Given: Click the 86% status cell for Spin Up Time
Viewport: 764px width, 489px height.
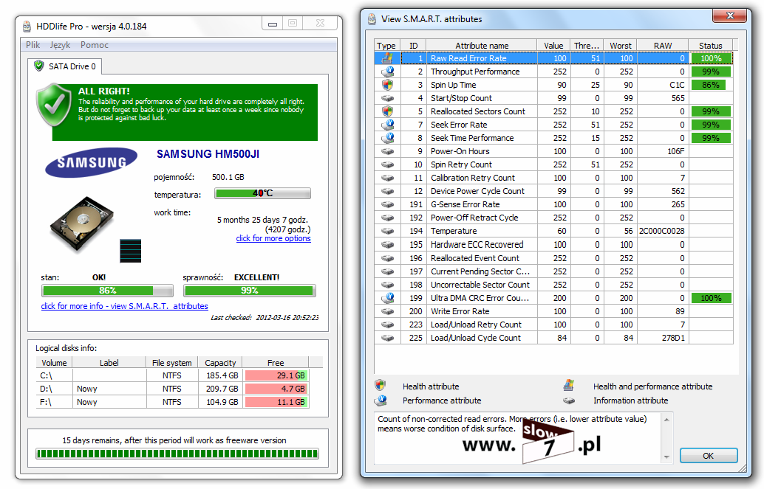Looking at the screenshot, I should point(710,85).
